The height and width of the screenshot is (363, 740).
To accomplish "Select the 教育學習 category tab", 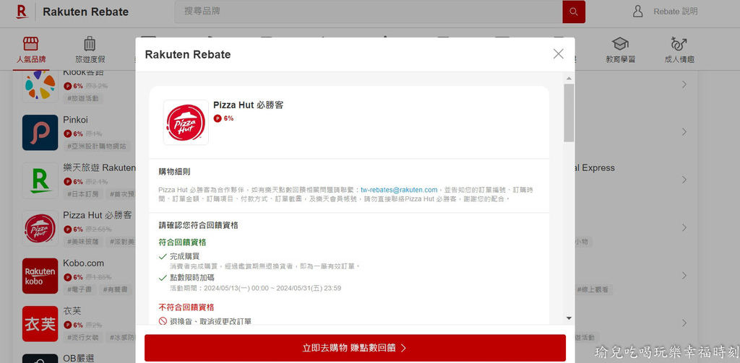I will click(620, 50).
